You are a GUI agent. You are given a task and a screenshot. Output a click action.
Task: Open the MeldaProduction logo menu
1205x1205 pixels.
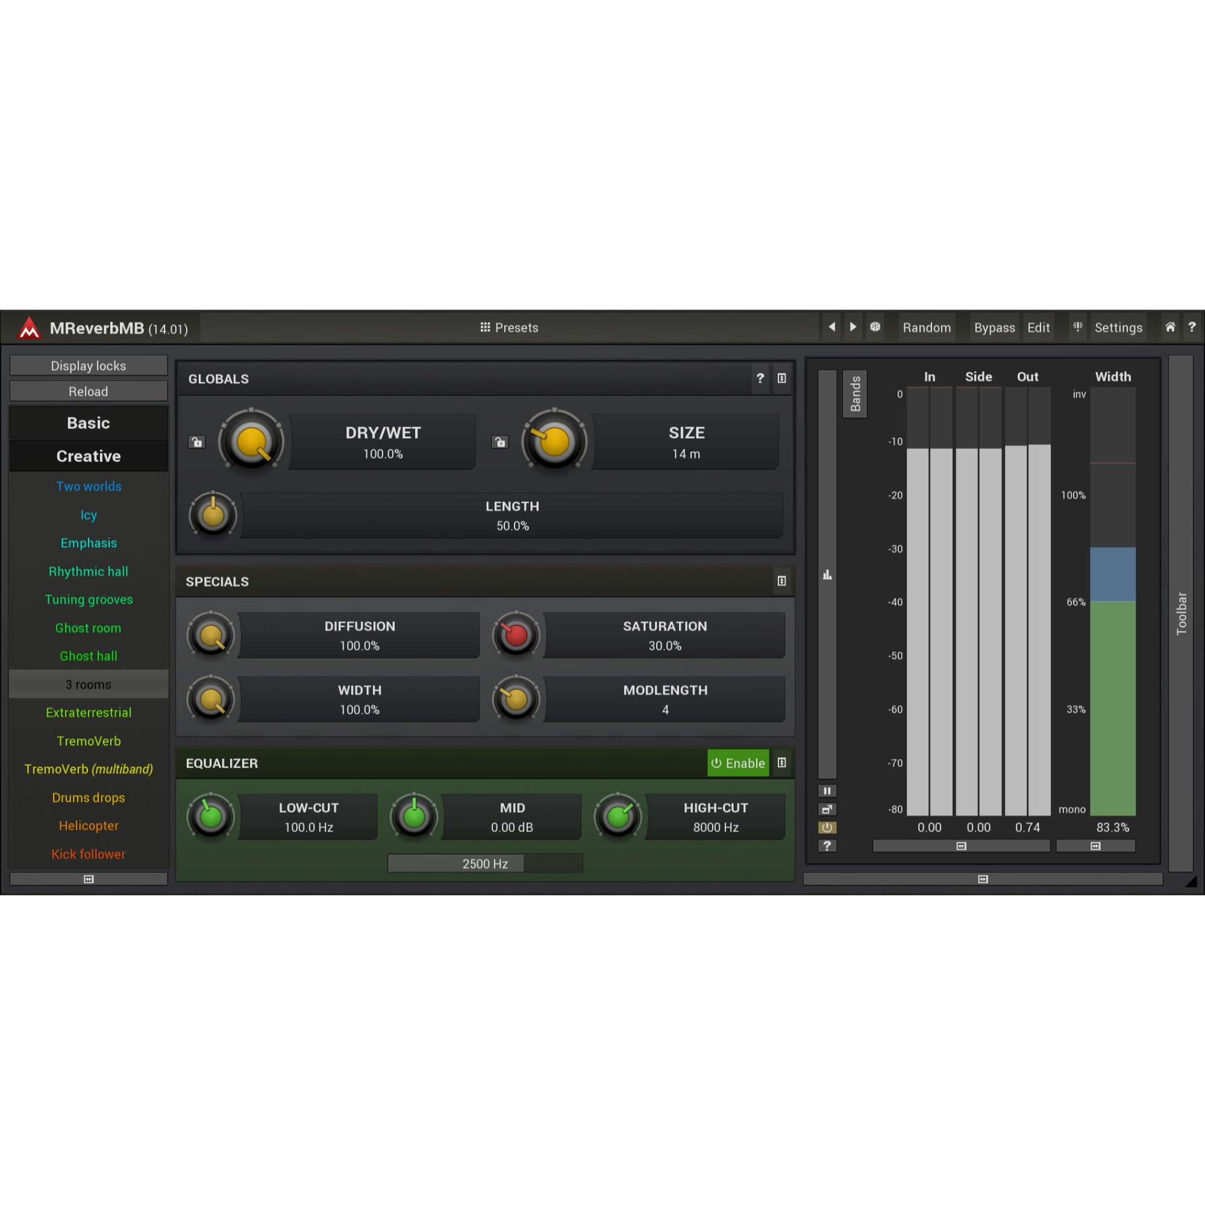29,327
